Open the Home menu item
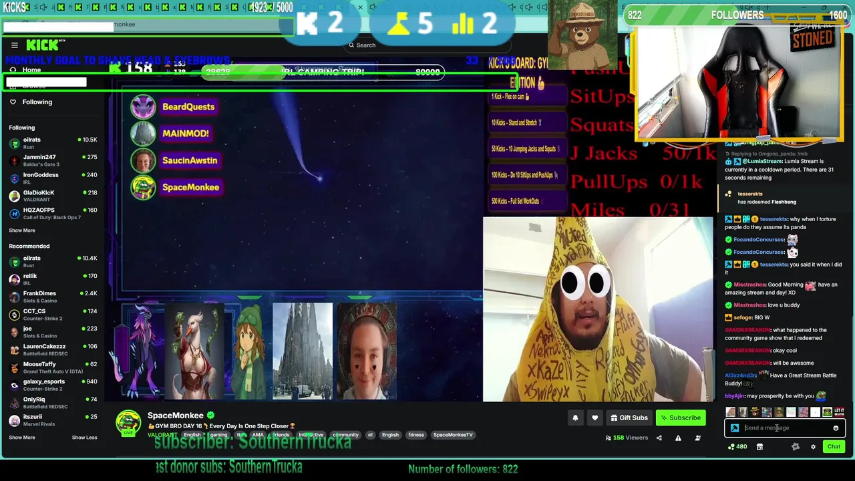Image resolution: width=855 pixels, height=481 pixels. (x=31, y=70)
